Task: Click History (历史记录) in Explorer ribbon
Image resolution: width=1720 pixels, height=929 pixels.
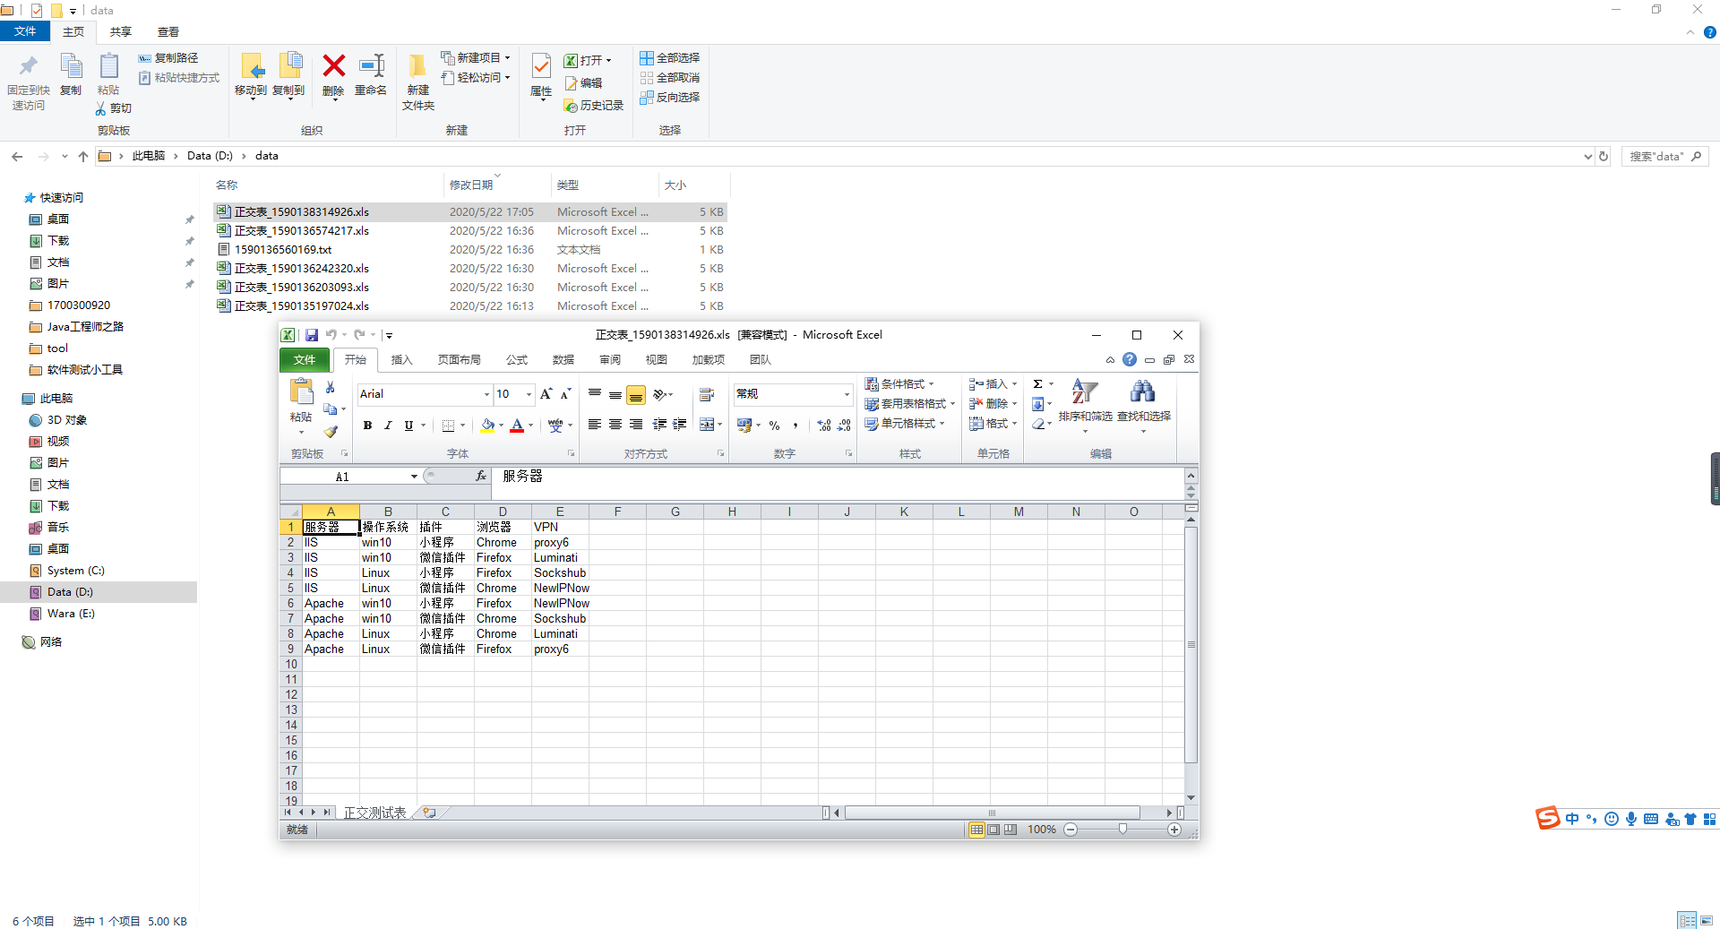Action: 593,106
